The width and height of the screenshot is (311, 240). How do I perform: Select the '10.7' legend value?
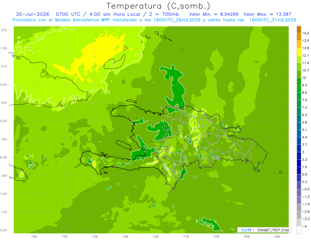pyautogui.click(x=305, y=70)
